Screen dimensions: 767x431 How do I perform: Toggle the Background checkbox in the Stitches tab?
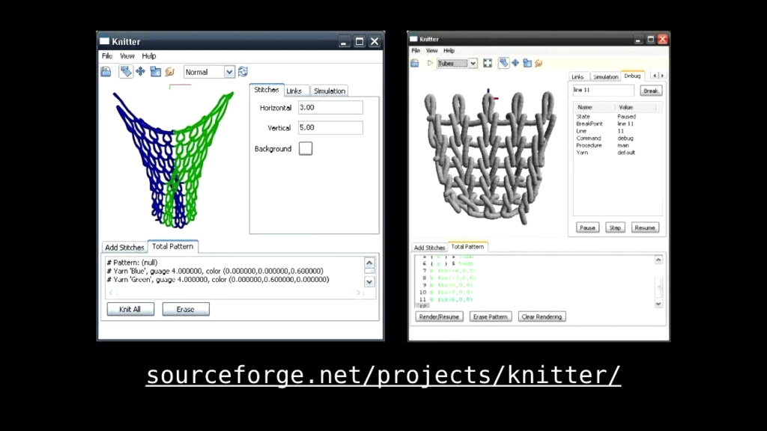click(306, 149)
